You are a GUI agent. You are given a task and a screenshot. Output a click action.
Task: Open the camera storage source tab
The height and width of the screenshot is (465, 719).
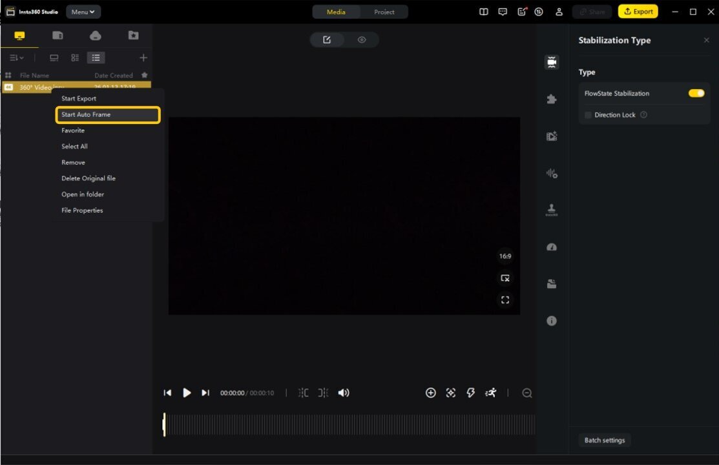coord(57,36)
